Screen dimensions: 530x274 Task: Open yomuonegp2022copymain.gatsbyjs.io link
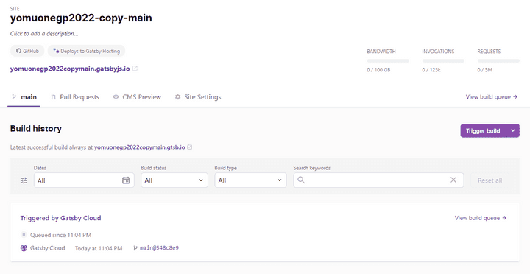70,68
